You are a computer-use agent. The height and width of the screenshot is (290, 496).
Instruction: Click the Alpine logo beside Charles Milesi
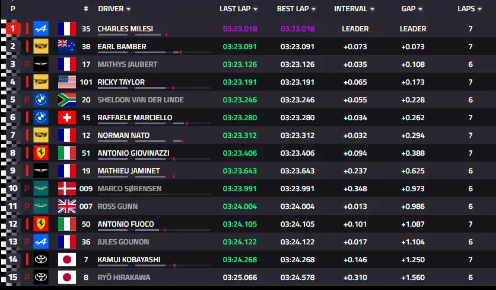pos(41,29)
